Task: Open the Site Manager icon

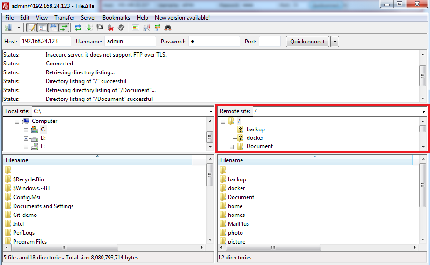Action: (9, 28)
